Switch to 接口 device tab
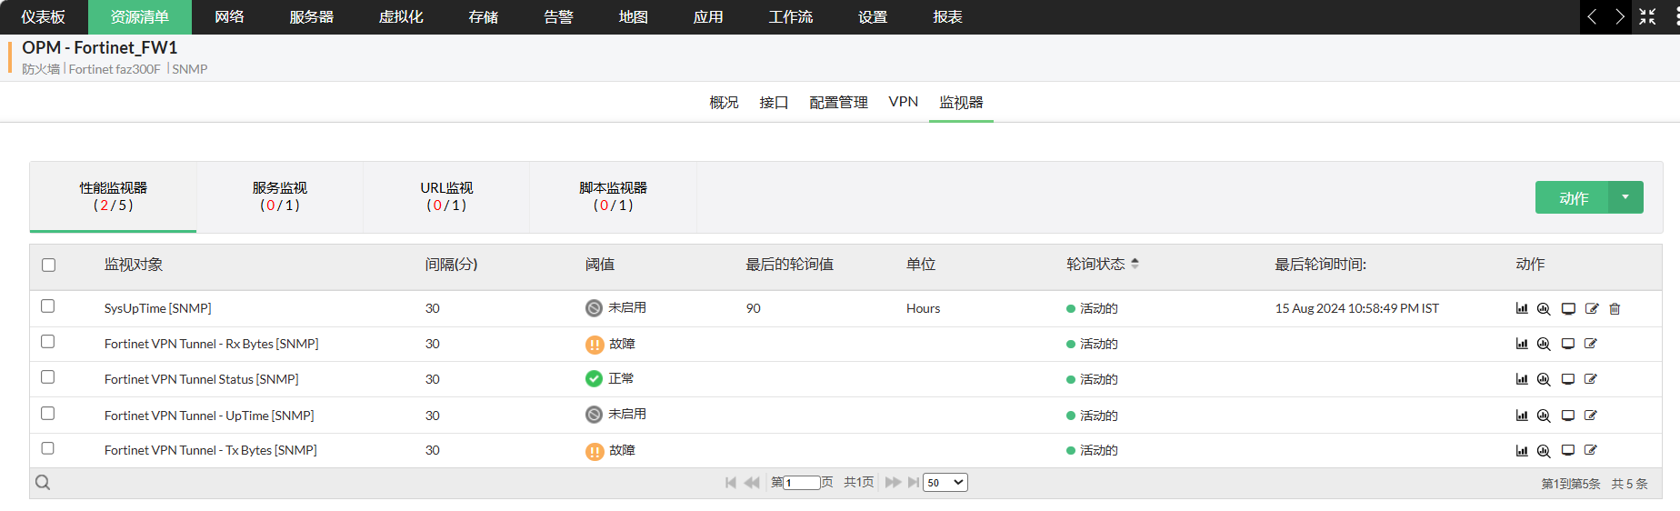Viewport: 1680px width, 511px height. pos(774,103)
